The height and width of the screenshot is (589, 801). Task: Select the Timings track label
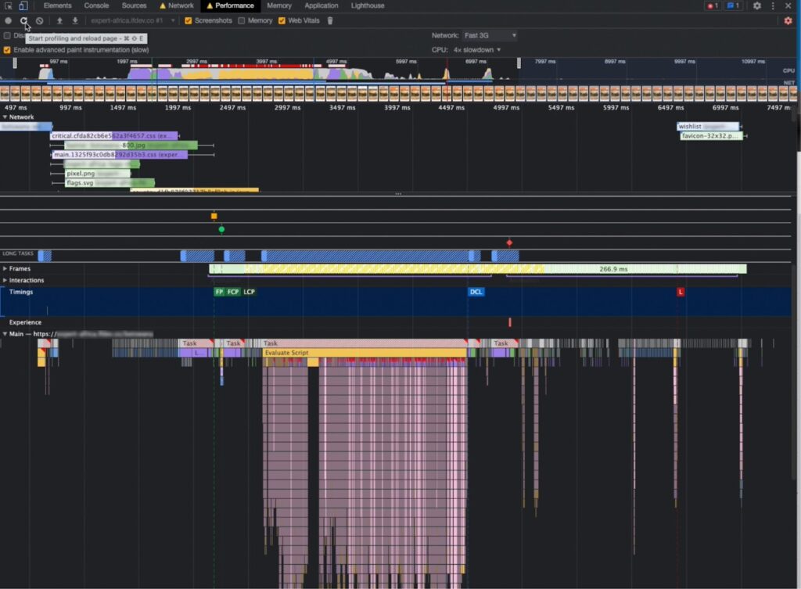pyautogui.click(x=21, y=293)
